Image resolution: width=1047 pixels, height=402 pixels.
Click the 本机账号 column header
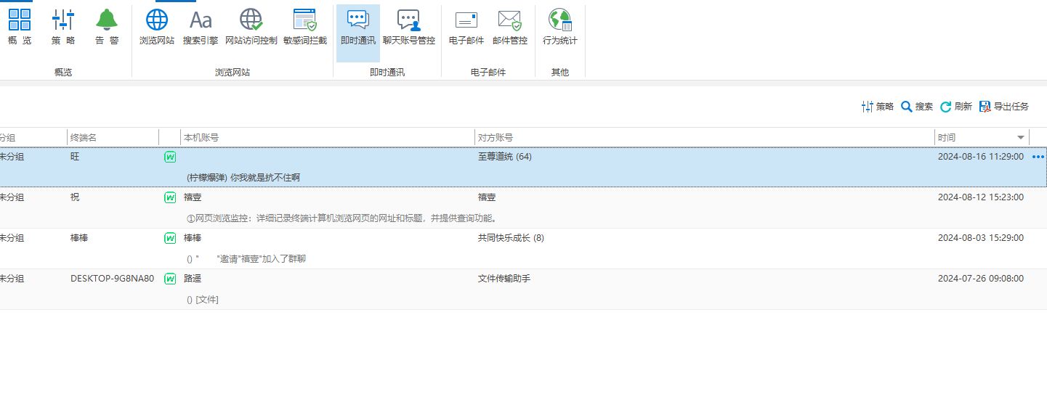(328, 137)
